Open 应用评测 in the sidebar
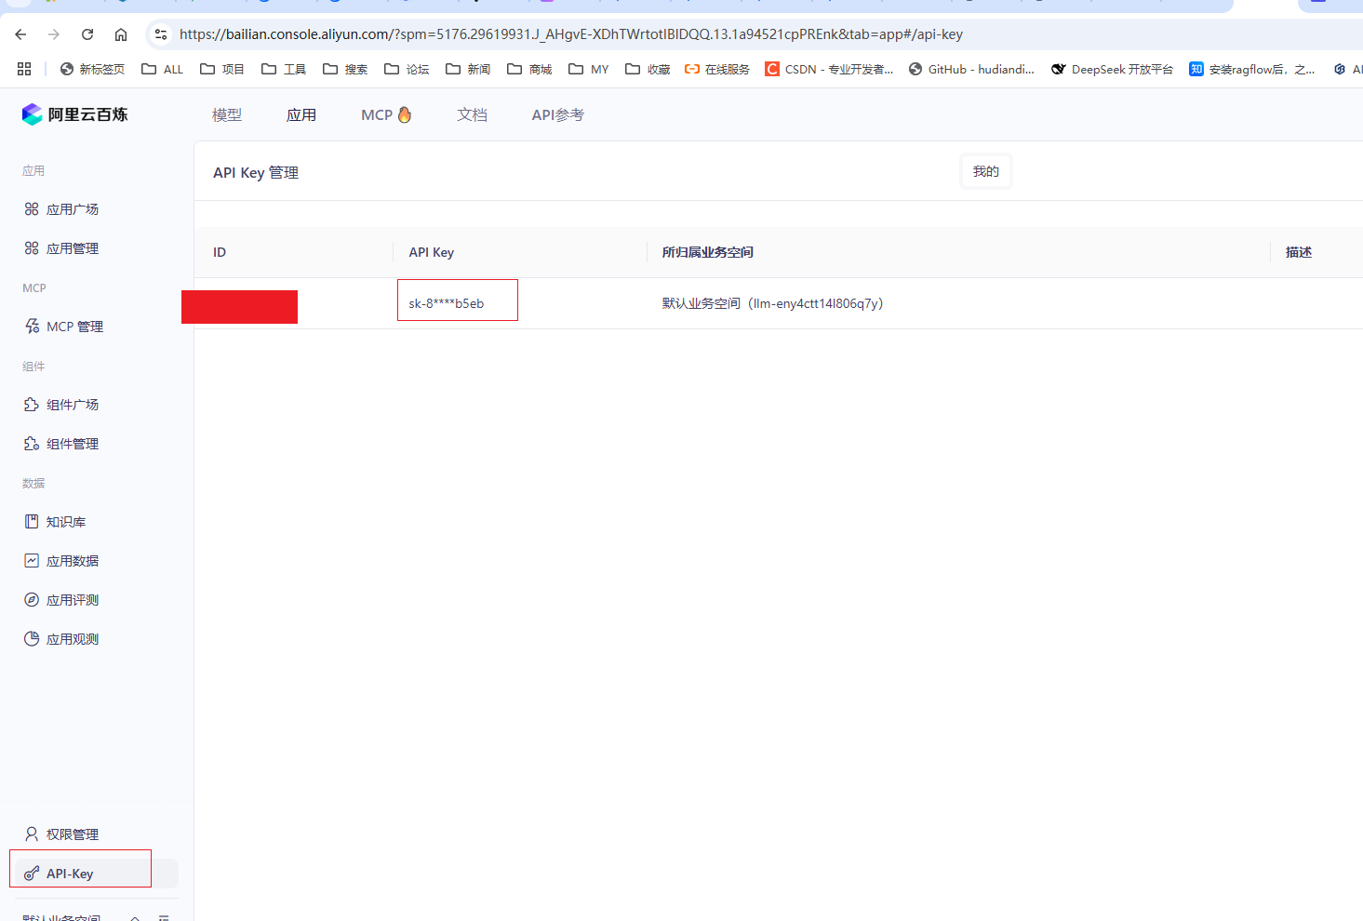The width and height of the screenshot is (1363, 921). tap(73, 600)
